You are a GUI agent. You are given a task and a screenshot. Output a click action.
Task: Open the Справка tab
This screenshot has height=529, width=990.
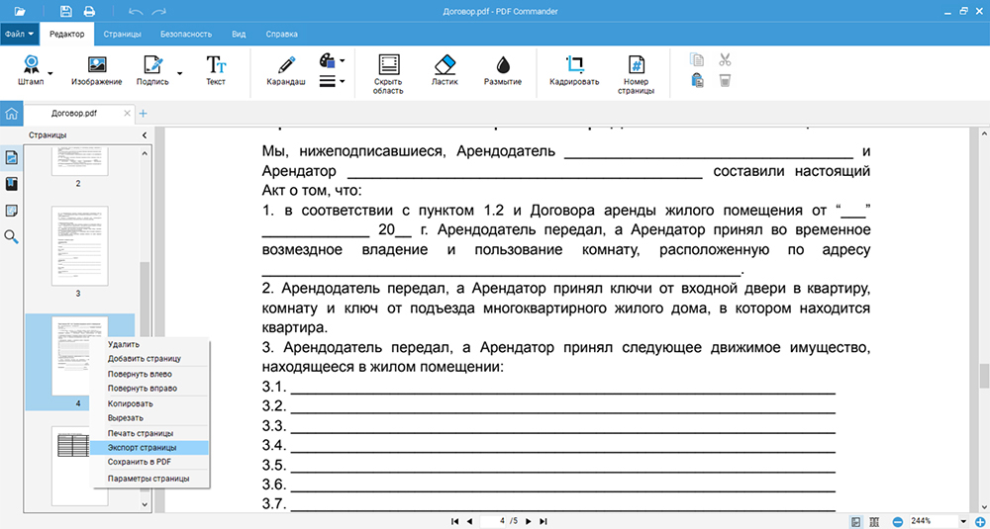281,34
